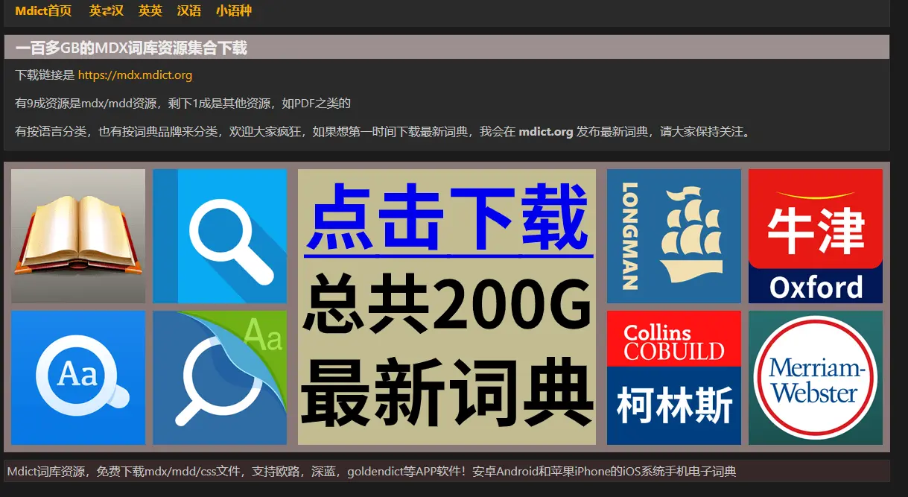Click the 最新词典 banner text

pyautogui.click(x=447, y=392)
